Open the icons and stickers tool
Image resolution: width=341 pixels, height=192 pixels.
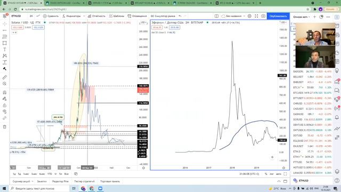5,69
